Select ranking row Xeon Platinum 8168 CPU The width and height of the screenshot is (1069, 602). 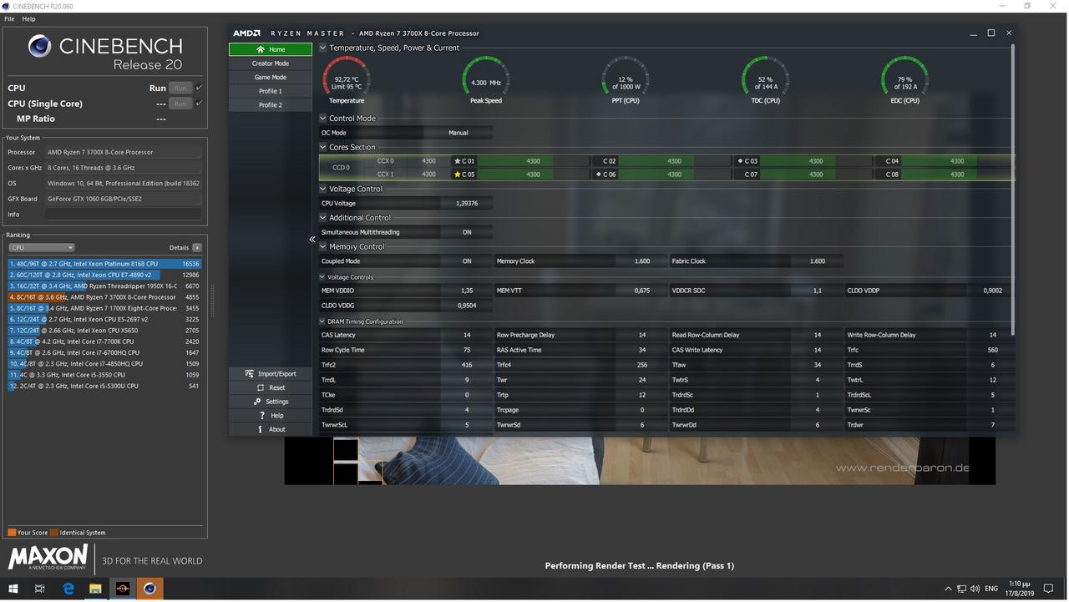[105, 264]
